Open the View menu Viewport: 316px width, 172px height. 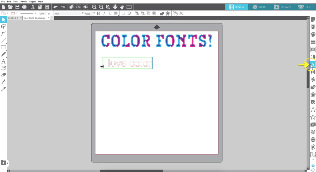coord(16,2)
